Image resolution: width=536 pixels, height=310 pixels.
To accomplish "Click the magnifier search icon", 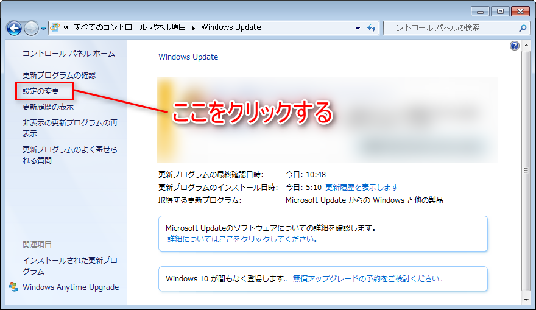I will pyautogui.click(x=523, y=28).
